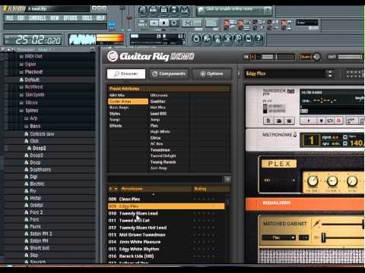Viewport: 365px width, 273px height.
Task: Click the online news panel
Action: coord(234,11)
